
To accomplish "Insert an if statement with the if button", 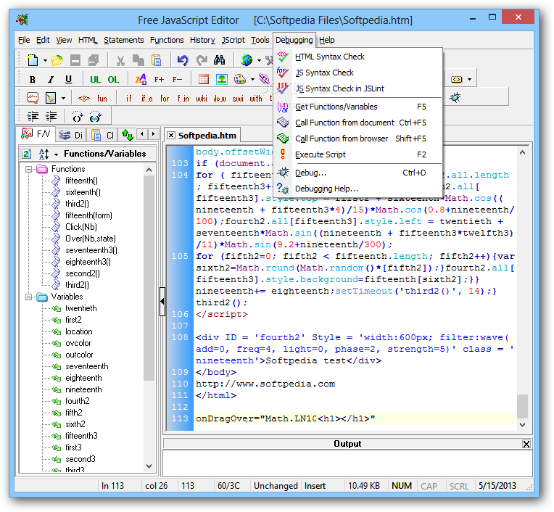I will [x=129, y=98].
